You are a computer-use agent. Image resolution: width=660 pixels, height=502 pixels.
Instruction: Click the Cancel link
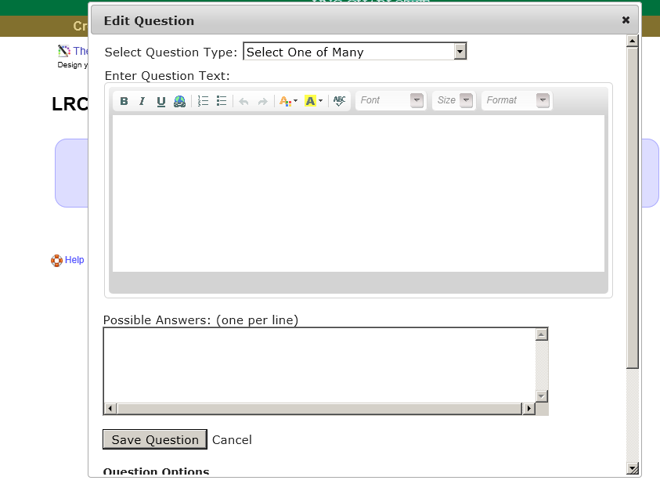tap(232, 440)
